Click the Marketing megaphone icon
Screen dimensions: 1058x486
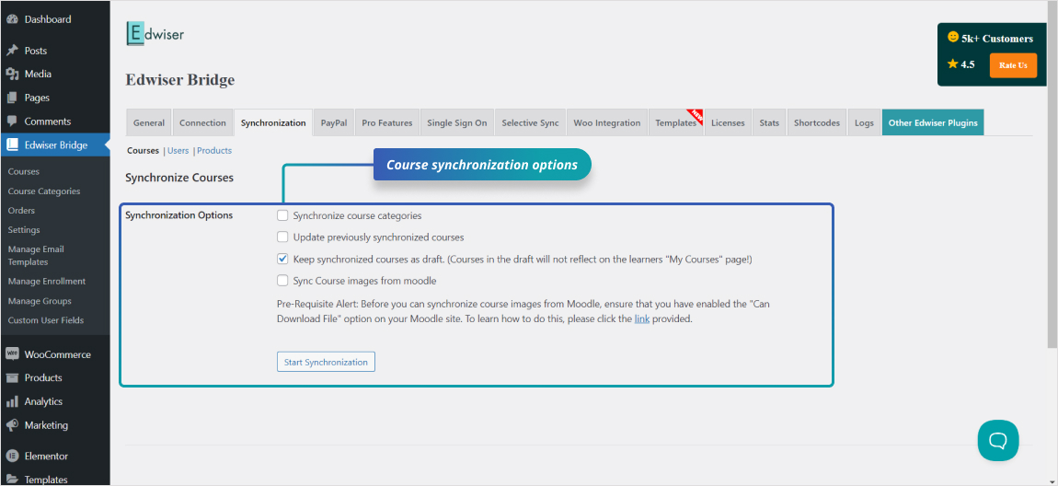11,425
